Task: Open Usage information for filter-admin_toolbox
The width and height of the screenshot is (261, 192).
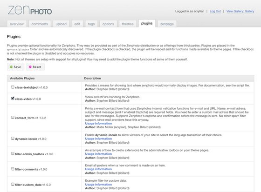Action: pyautogui.click(x=98, y=154)
